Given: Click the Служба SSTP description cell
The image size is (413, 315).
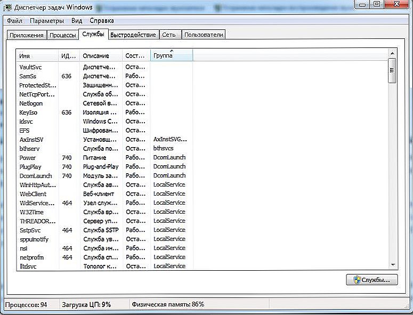Looking at the screenshot, I should point(101,230).
